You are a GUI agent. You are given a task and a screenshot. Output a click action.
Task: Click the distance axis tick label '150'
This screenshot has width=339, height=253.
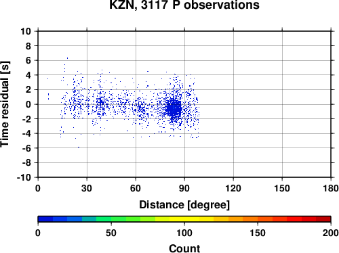pyautogui.click(x=282, y=188)
